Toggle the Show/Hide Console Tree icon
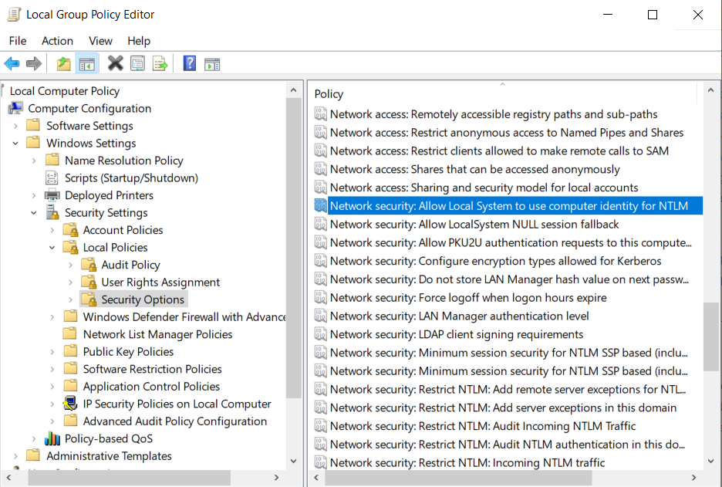Image resolution: width=722 pixels, height=487 pixels. (x=87, y=63)
